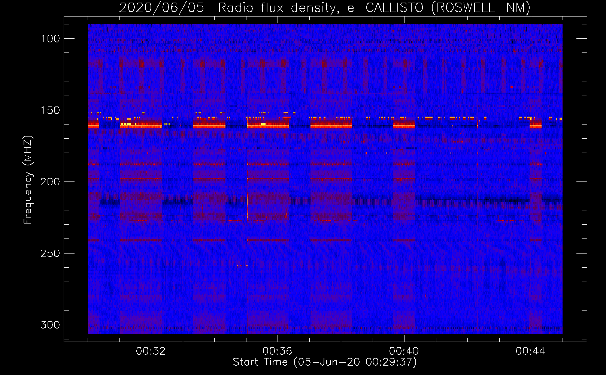Click the 'Frequency (MHZ)' axis label
606x375 pixels.
pos(28,180)
